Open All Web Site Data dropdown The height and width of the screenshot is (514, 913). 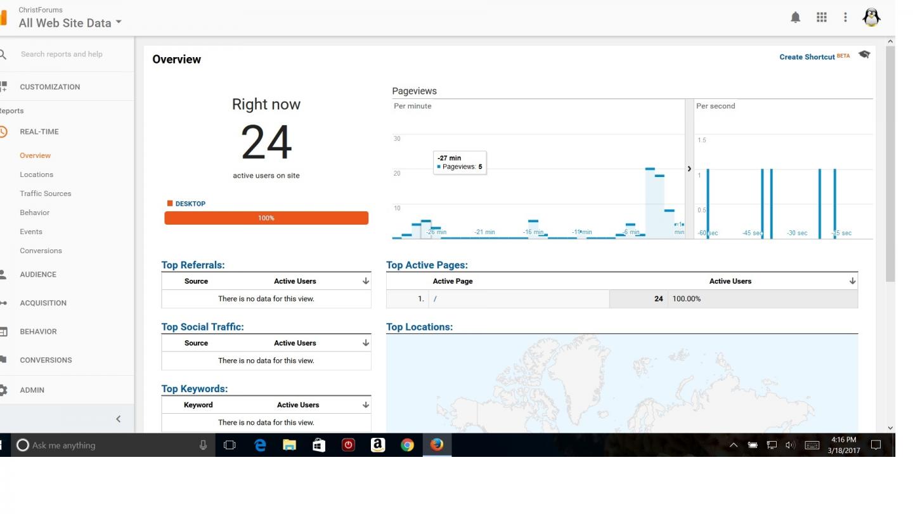point(70,23)
